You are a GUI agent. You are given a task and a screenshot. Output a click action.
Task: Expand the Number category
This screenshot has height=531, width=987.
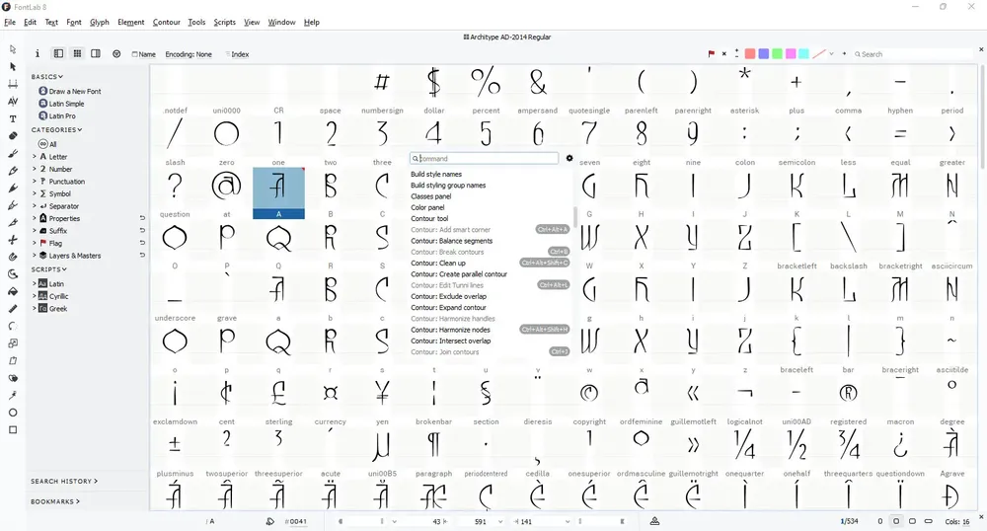[x=35, y=169]
